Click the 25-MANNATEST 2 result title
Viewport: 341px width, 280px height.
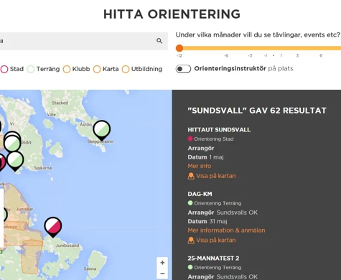coord(213,258)
